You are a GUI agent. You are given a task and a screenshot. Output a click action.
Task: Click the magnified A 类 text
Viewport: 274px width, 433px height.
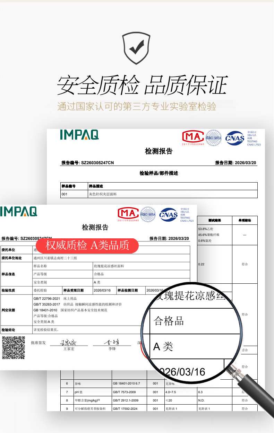[x=163, y=346]
